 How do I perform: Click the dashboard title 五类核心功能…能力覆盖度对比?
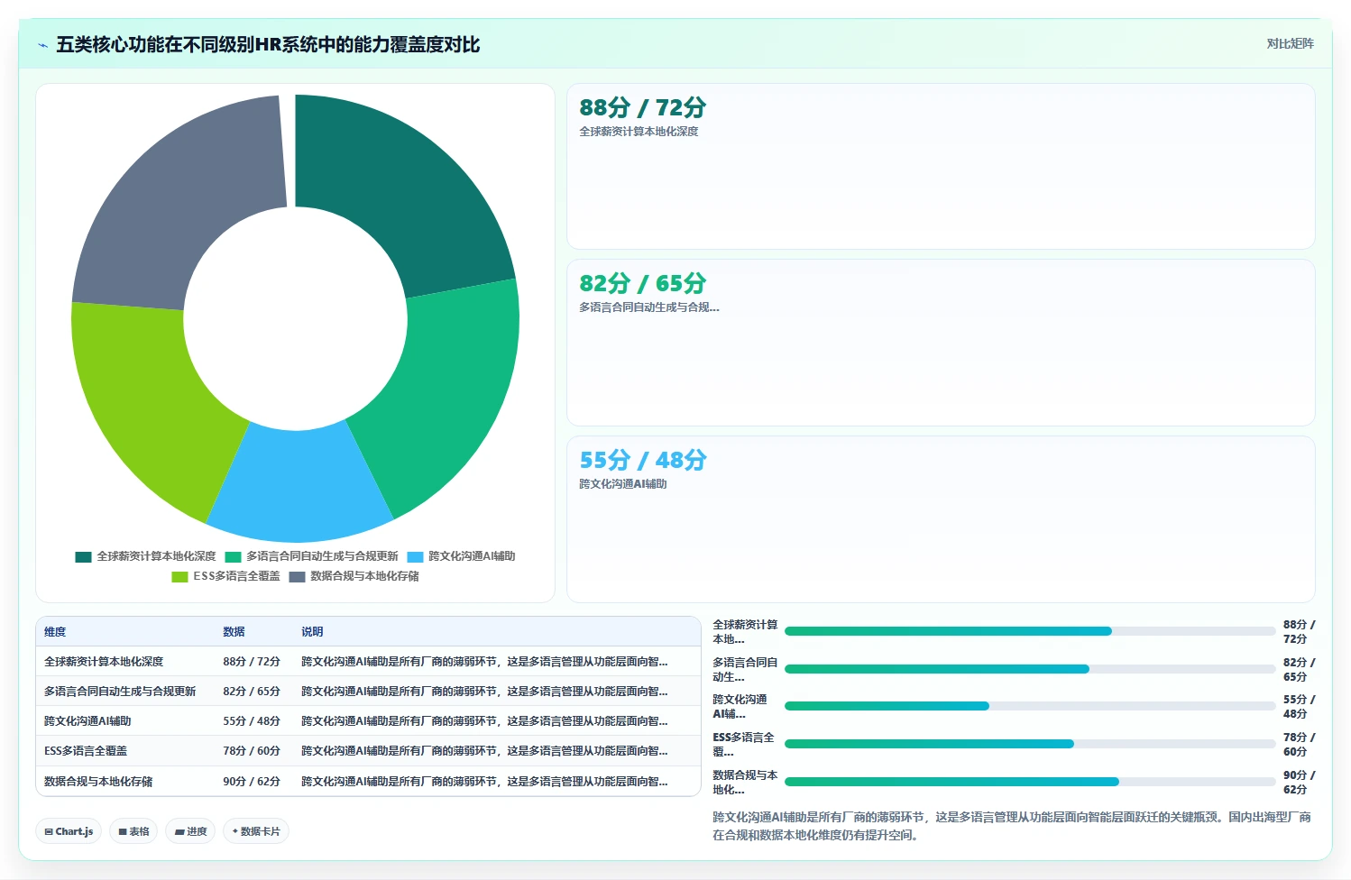[268, 45]
